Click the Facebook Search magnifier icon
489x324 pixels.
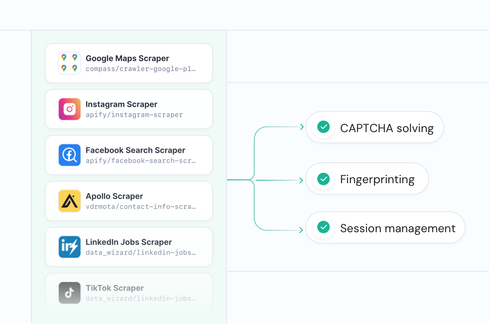pyautogui.click(x=69, y=155)
